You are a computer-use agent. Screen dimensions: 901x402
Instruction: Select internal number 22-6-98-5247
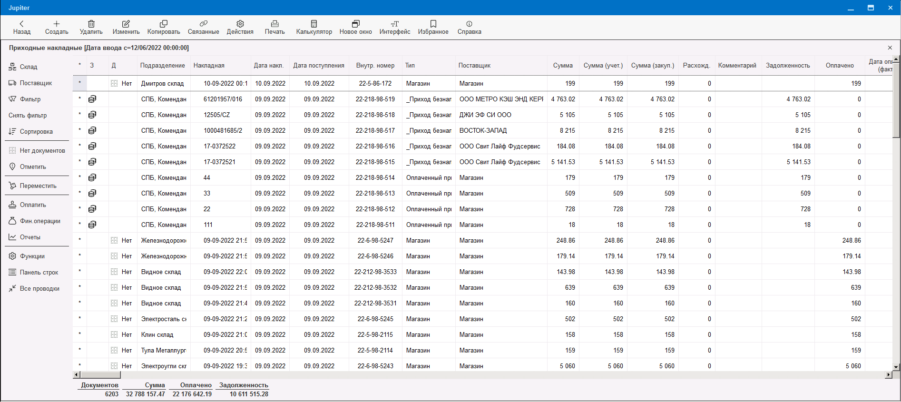[x=375, y=240]
